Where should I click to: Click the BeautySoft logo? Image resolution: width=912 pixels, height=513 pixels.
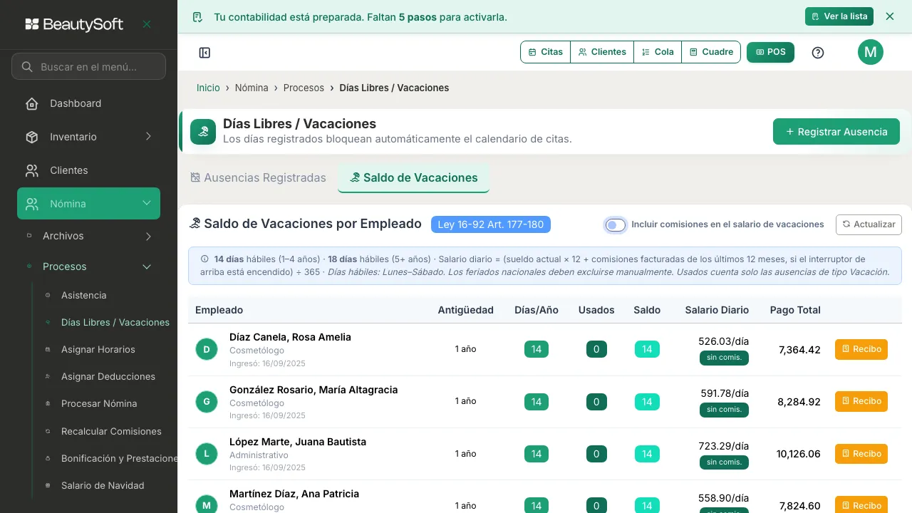(74, 24)
